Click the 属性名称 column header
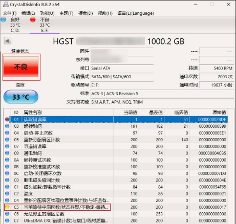236x224 pixels. tap(68, 113)
